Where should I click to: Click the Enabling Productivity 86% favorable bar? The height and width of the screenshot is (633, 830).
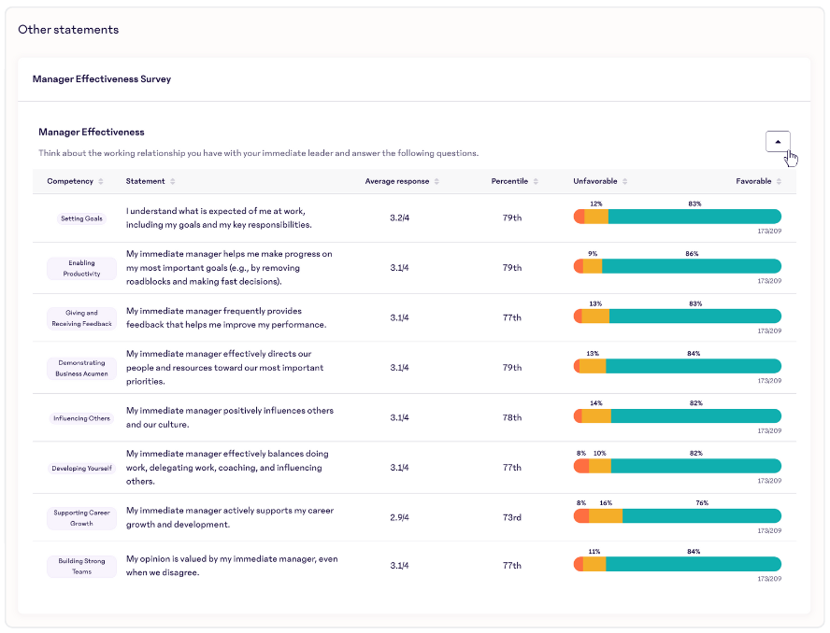(x=692, y=266)
